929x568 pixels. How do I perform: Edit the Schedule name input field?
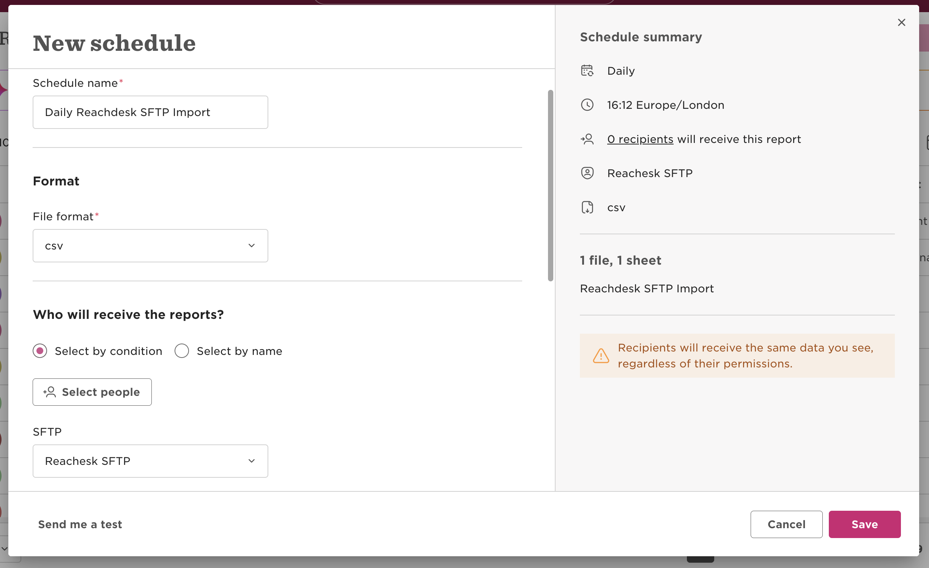[x=150, y=112]
